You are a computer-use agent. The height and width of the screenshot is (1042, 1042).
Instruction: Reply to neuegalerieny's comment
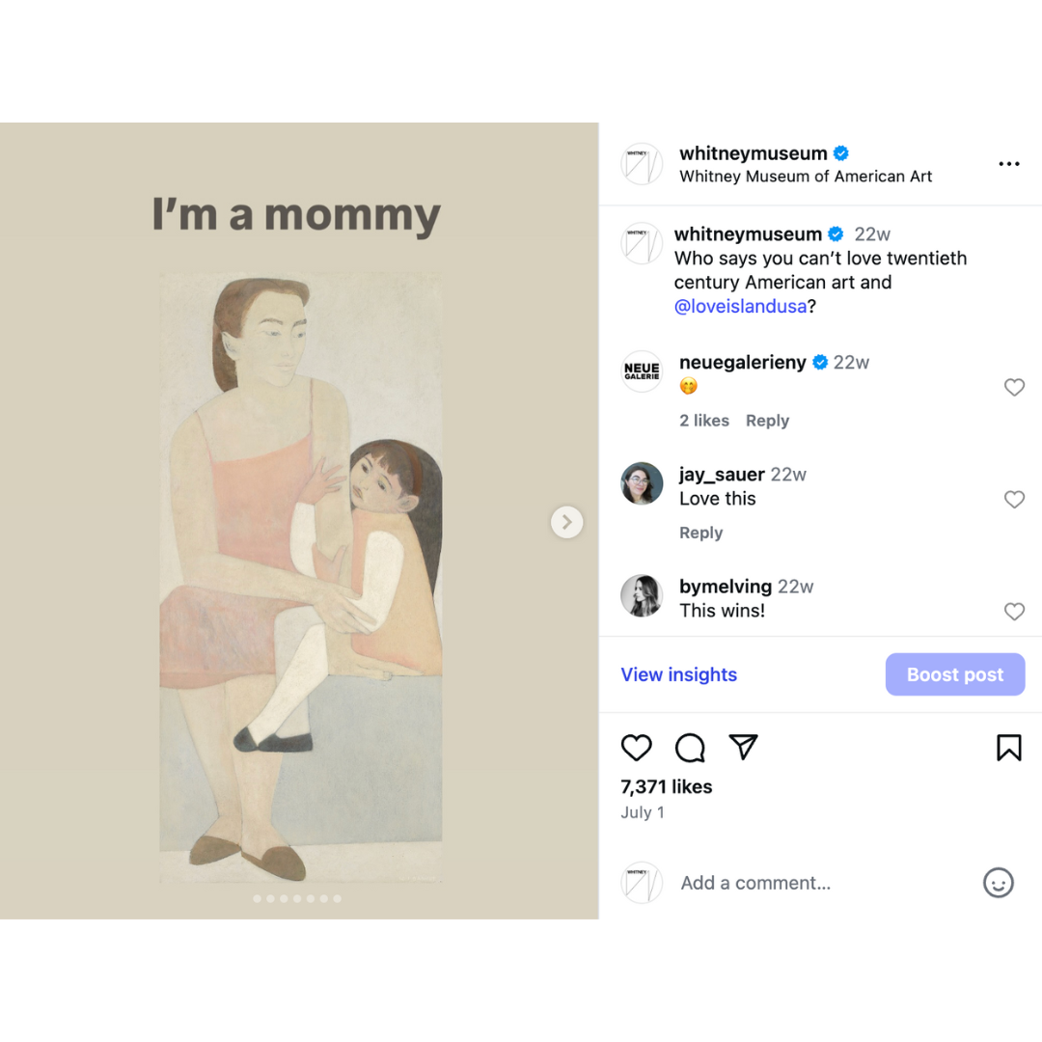(768, 421)
